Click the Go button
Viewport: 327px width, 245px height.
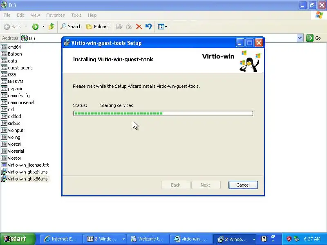[314, 38]
